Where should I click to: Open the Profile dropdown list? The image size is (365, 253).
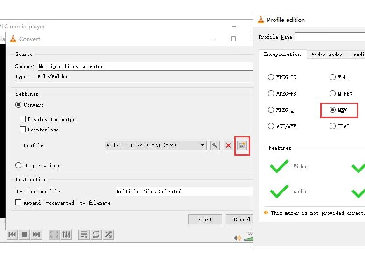point(156,146)
